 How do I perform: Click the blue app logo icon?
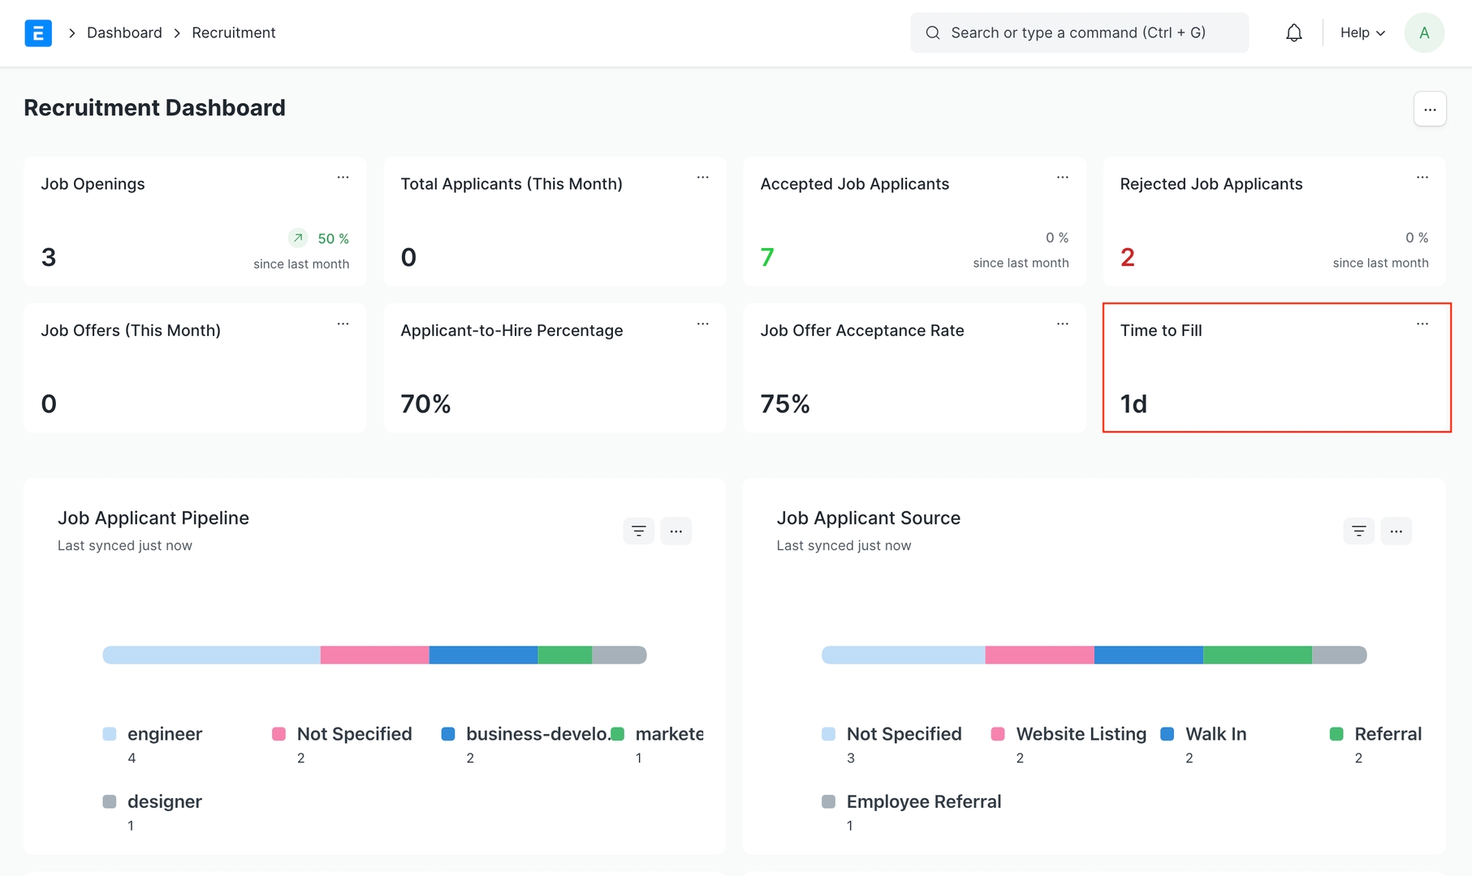(38, 33)
